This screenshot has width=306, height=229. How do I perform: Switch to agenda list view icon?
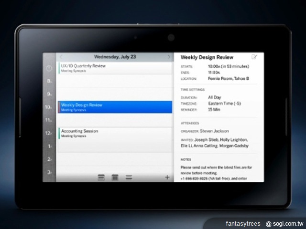[x=129, y=177]
